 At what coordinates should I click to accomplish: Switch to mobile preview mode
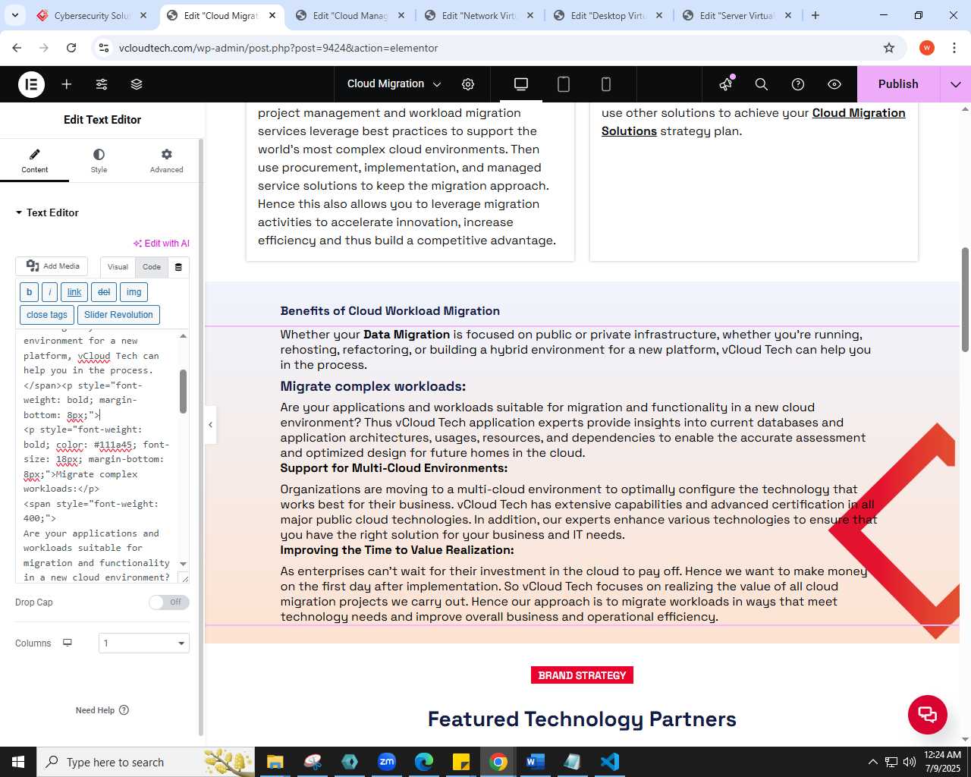pos(605,84)
